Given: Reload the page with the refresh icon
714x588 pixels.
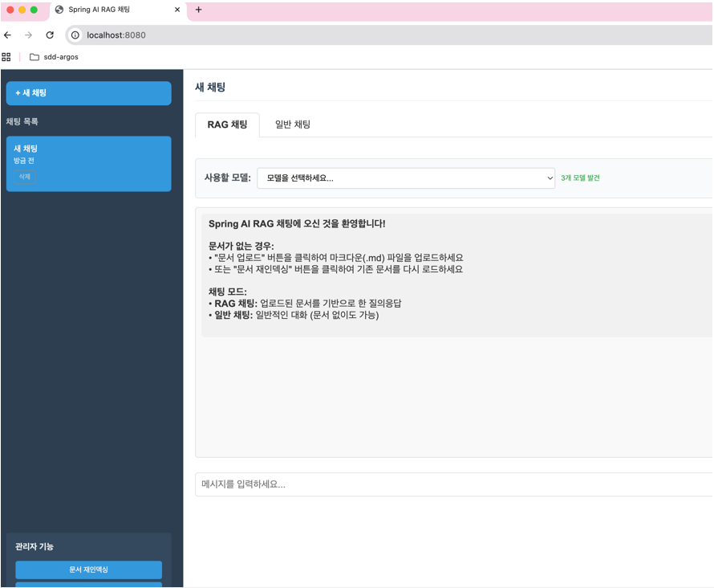Looking at the screenshot, I should click(x=50, y=35).
